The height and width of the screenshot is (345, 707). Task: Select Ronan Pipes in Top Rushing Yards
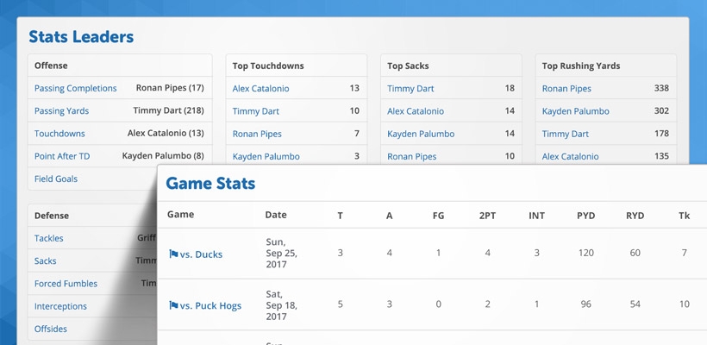(566, 88)
